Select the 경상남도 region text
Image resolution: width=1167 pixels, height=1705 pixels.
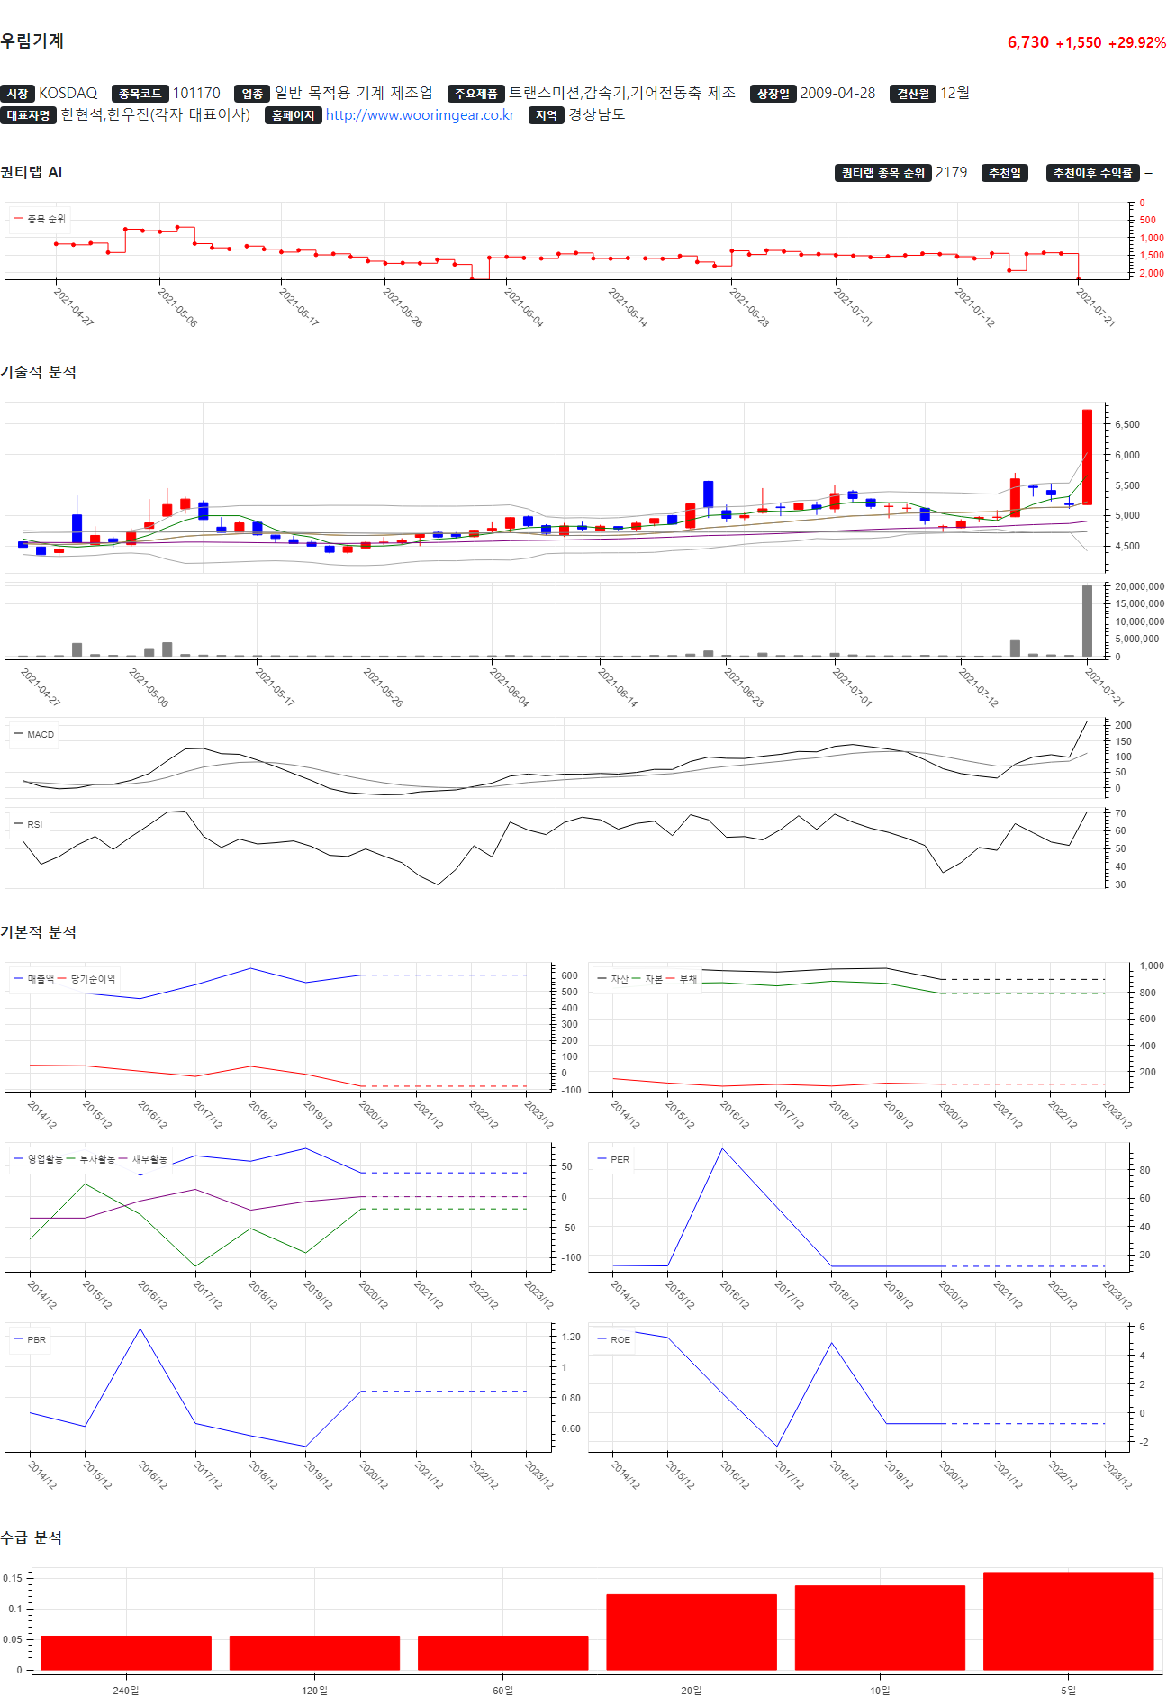(x=596, y=114)
